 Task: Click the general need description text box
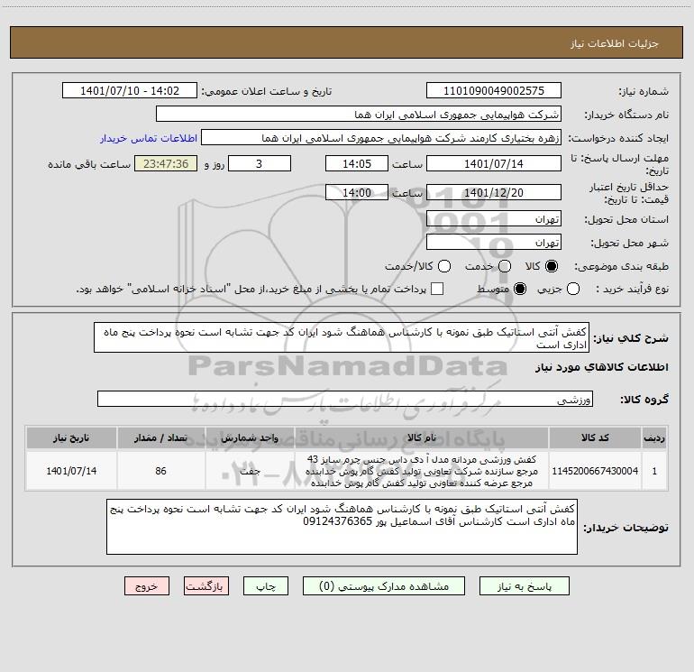coord(342,337)
